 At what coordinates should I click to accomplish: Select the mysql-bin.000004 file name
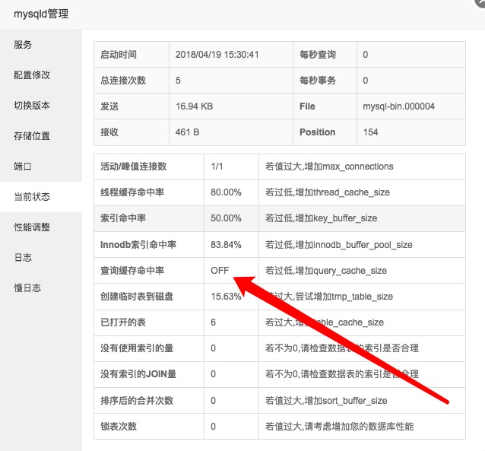click(398, 106)
